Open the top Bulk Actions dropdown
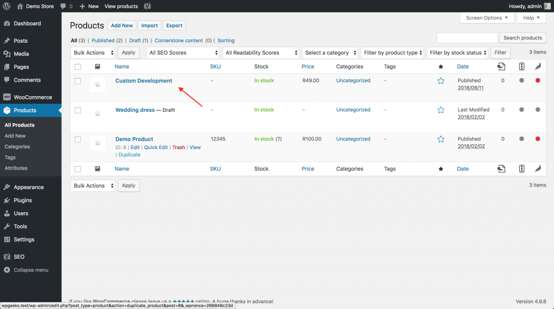This screenshot has width=554, height=309. coord(93,52)
